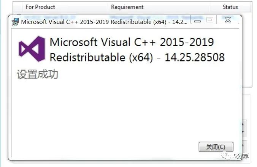This screenshot has width=257, height=167.
Task: Close the dialog with the X button
Action: click(227, 21)
